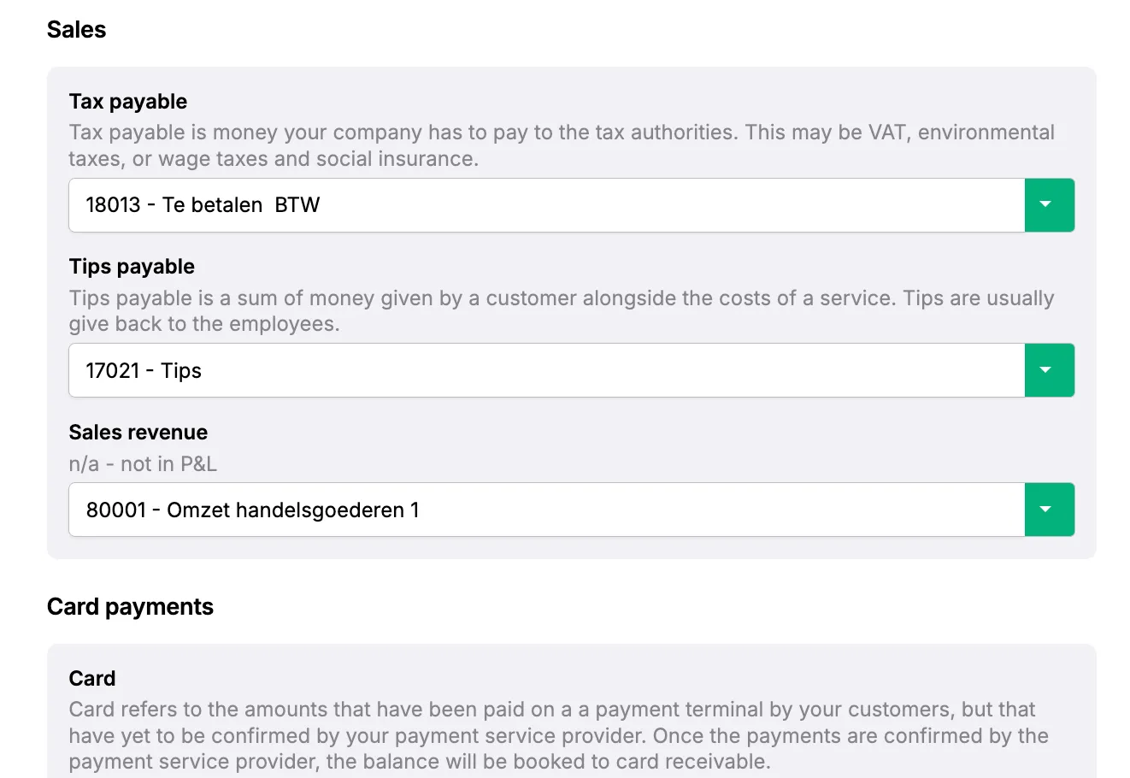
Task: Click the 'Tax payable' field label
Action: 128,102
